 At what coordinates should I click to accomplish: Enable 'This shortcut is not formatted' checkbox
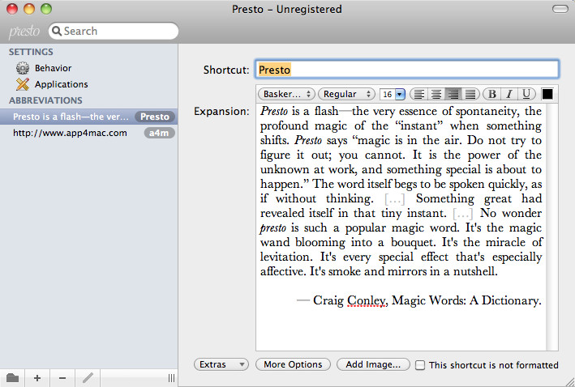point(420,365)
